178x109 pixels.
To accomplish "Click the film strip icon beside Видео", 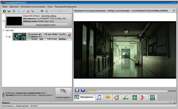I will pyautogui.click(x=29, y=37).
